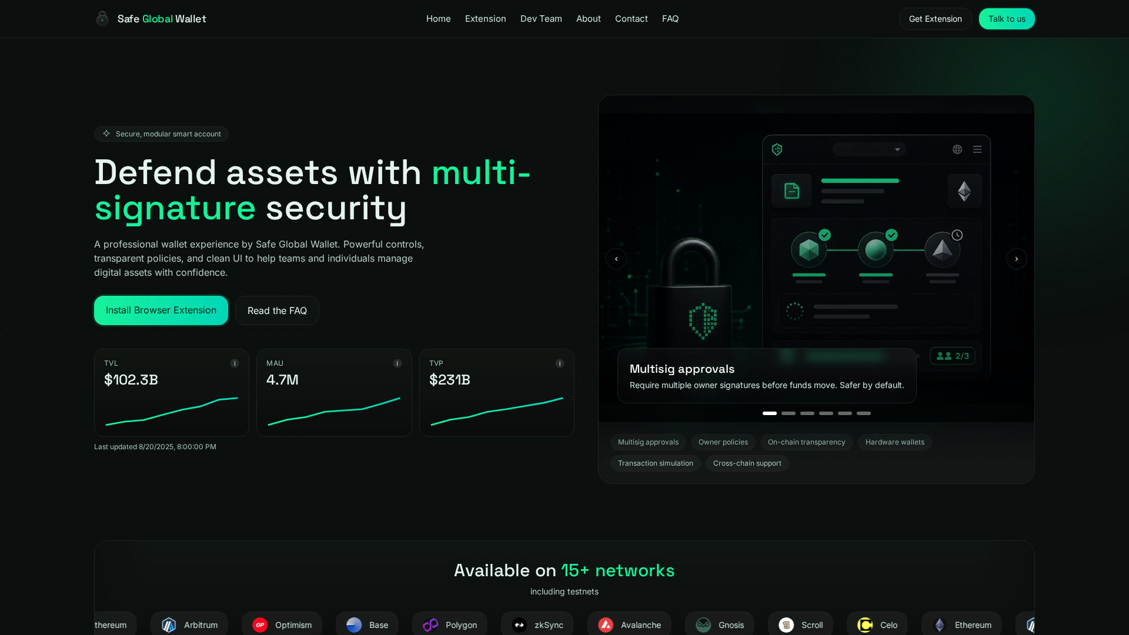Image resolution: width=1129 pixels, height=635 pixels.
Task: Select the Multisig approvals feature chip
Action: 648,442
